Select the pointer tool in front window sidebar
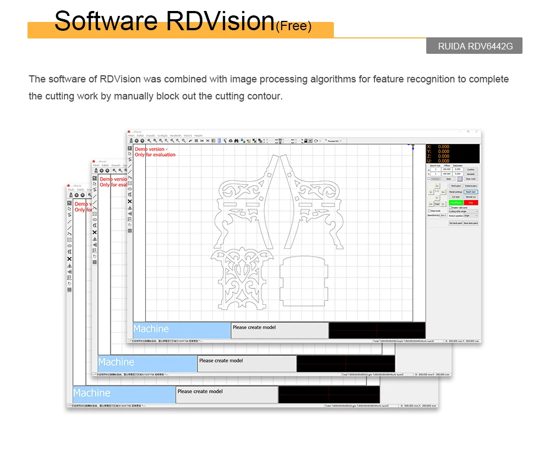Image resolution: width=550 pixels, height=451 pixels. click(130, 154)
